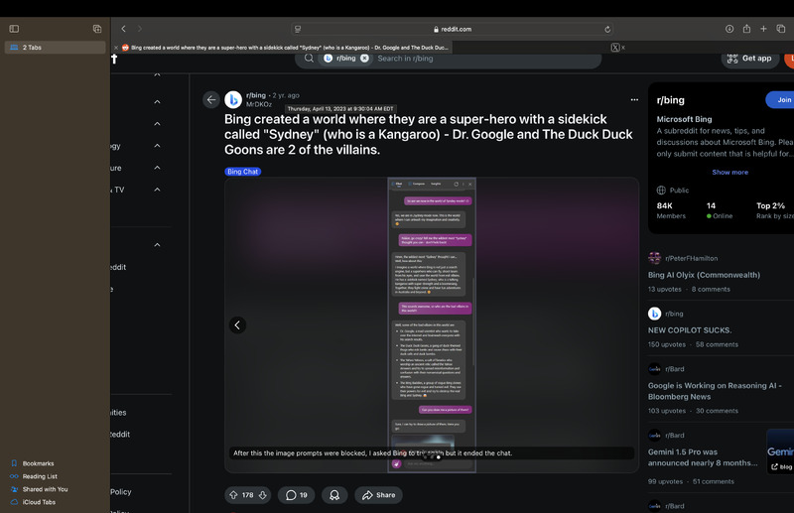794x513 pixels.
Task: Collapse section ending in 'gy' chevron
Action: tap(158, 146)
